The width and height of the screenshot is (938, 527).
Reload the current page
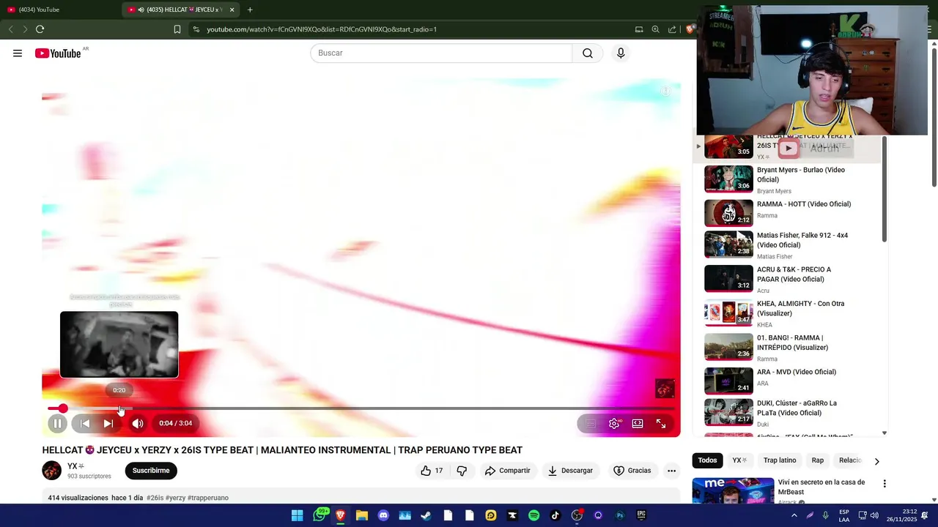[x=40, y=29]
